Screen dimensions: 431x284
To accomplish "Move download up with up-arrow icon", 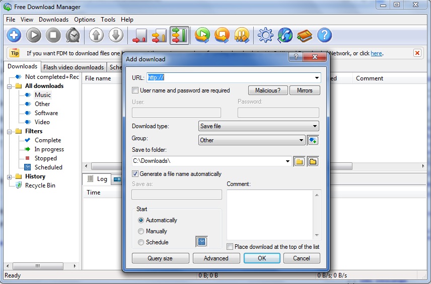I will (x=96, y=35).
